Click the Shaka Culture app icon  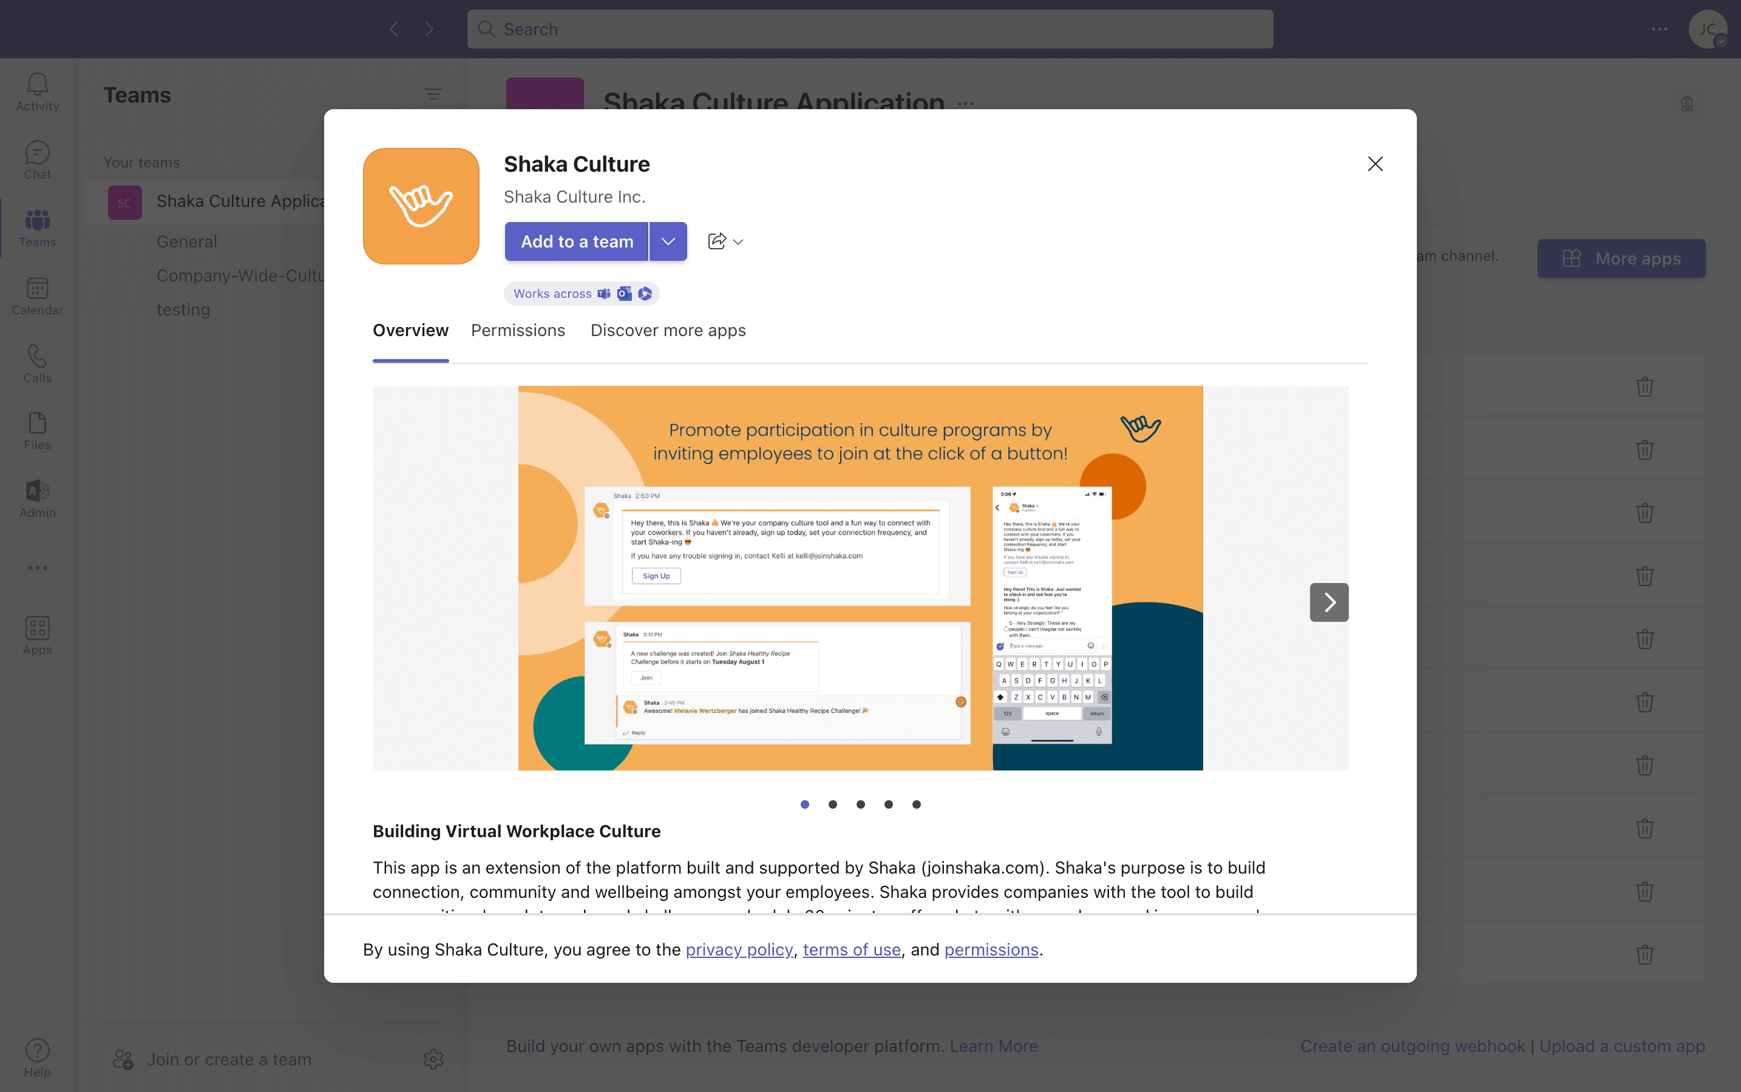click(422, 206)
